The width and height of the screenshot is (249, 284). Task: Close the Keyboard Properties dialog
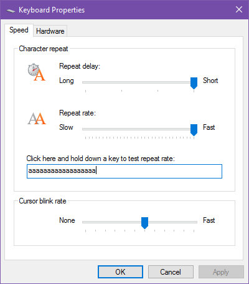(x=239, y=9)
